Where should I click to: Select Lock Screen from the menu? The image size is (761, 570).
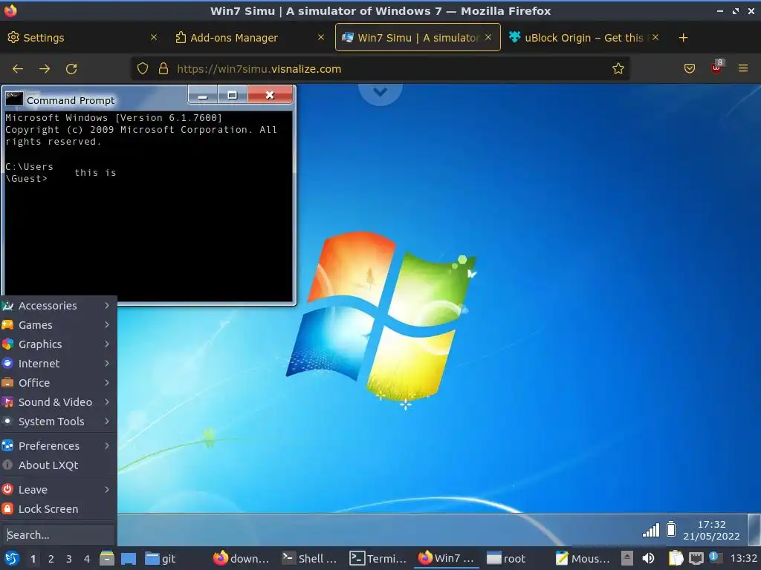[58, 509]
